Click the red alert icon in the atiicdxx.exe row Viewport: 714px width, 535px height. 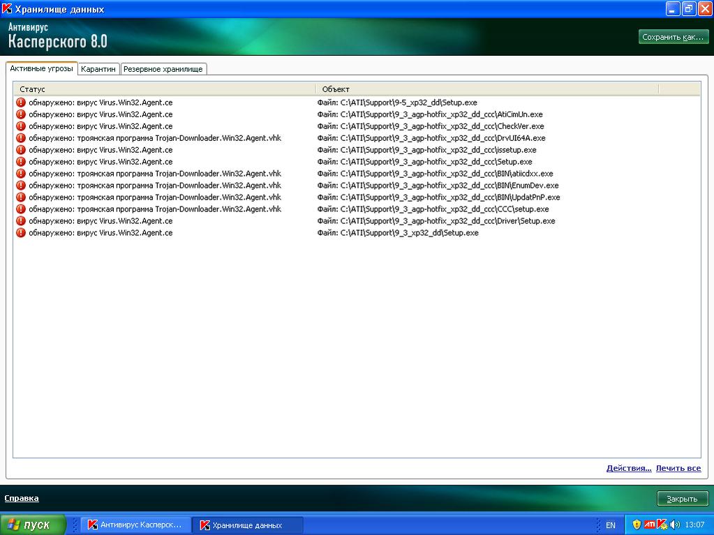click(21, 173)
